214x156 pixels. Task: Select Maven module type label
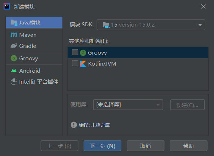pos(28,35)
